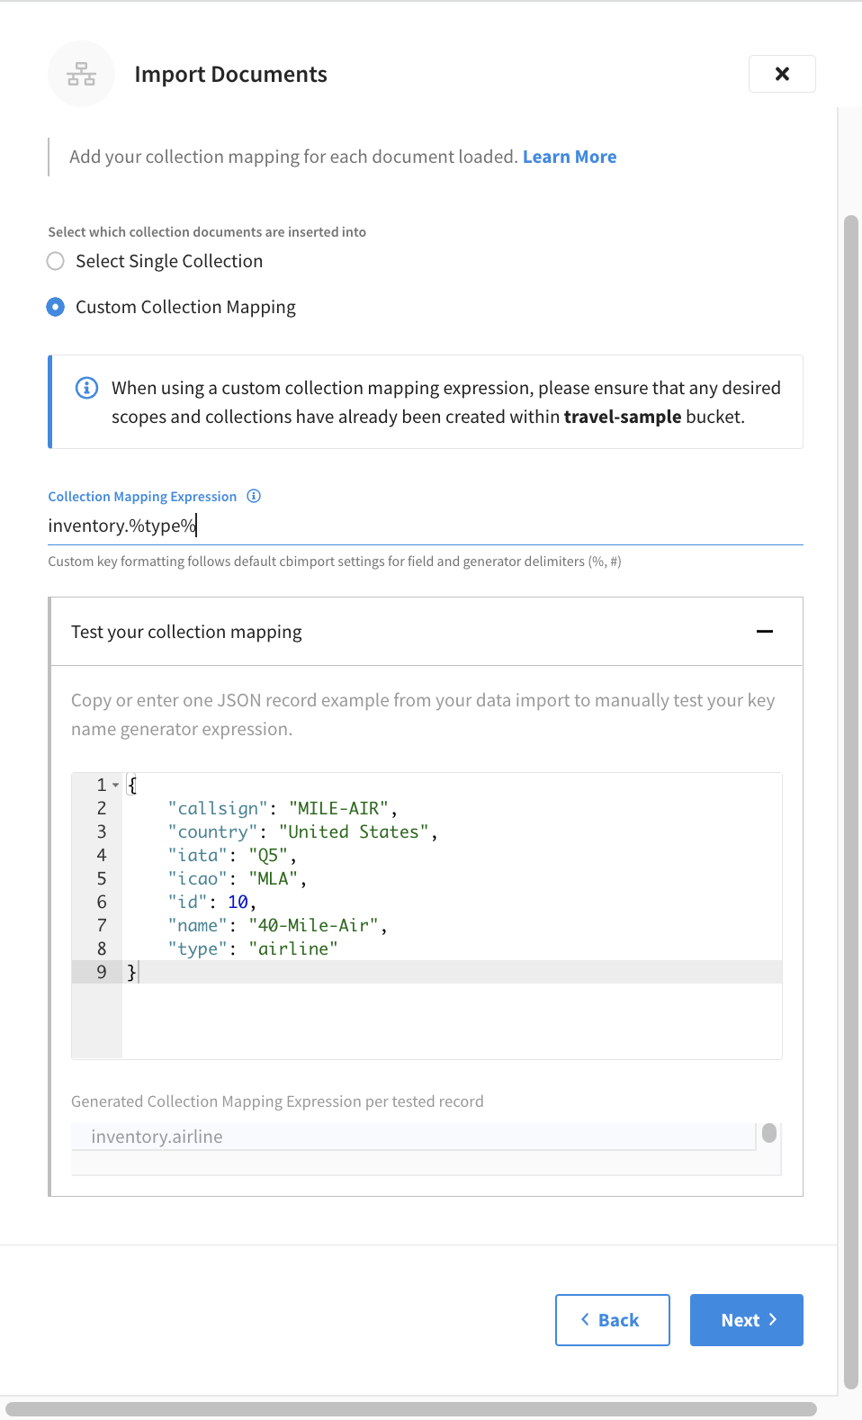The width and height of the screenshot is (862, 1420).
Task: Click the horizontal scrollbar at the bottom
Action: 411,1409
